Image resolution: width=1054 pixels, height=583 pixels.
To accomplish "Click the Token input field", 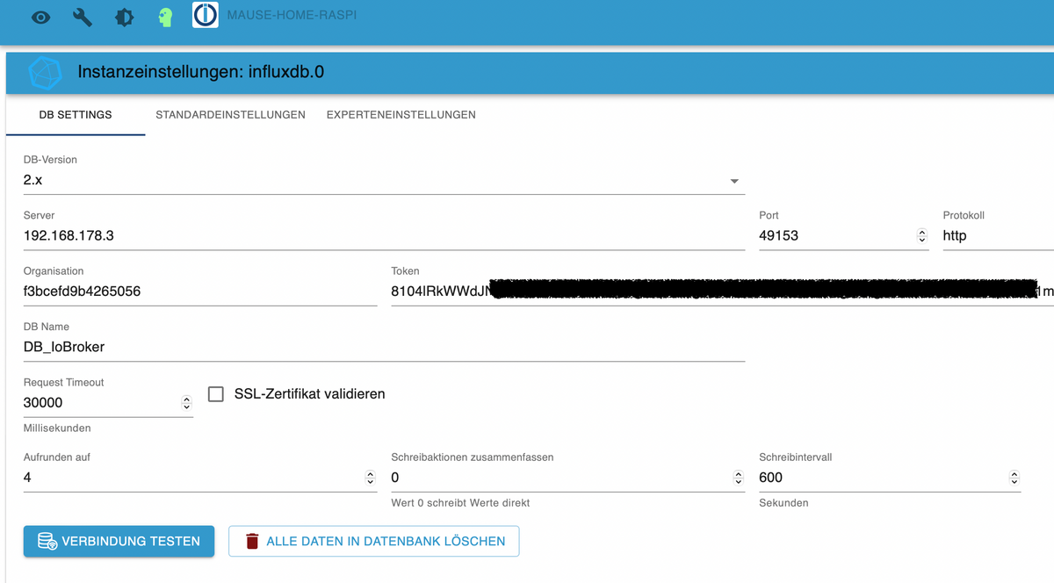I will pyautogui.click(x=722, y=291).
